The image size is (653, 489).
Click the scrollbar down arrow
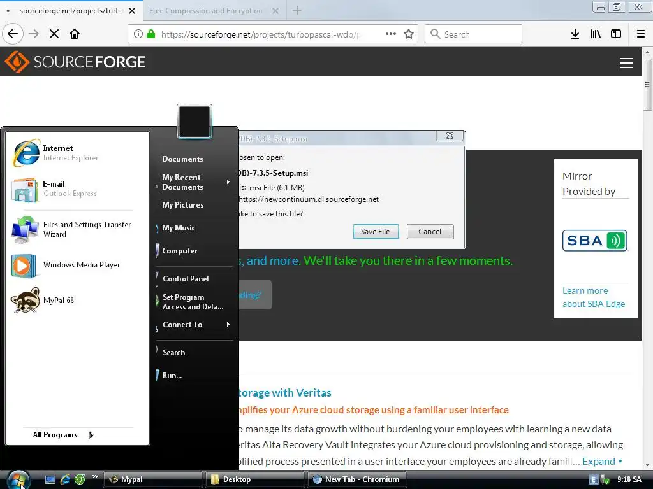[647, 465]
